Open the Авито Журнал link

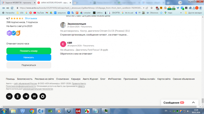click(90, 79)
